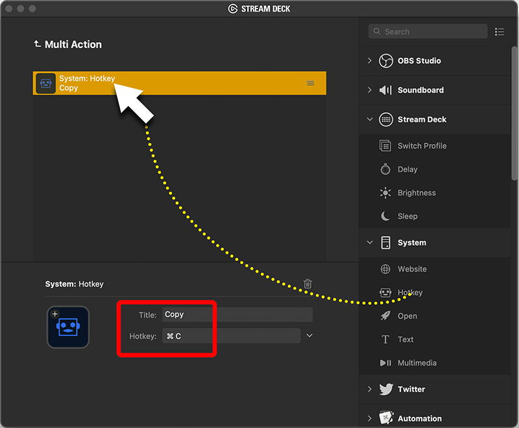Screen dimensions: 519x428
Task: Click the Switch Profile icon
Action: (x=385, y=146)
